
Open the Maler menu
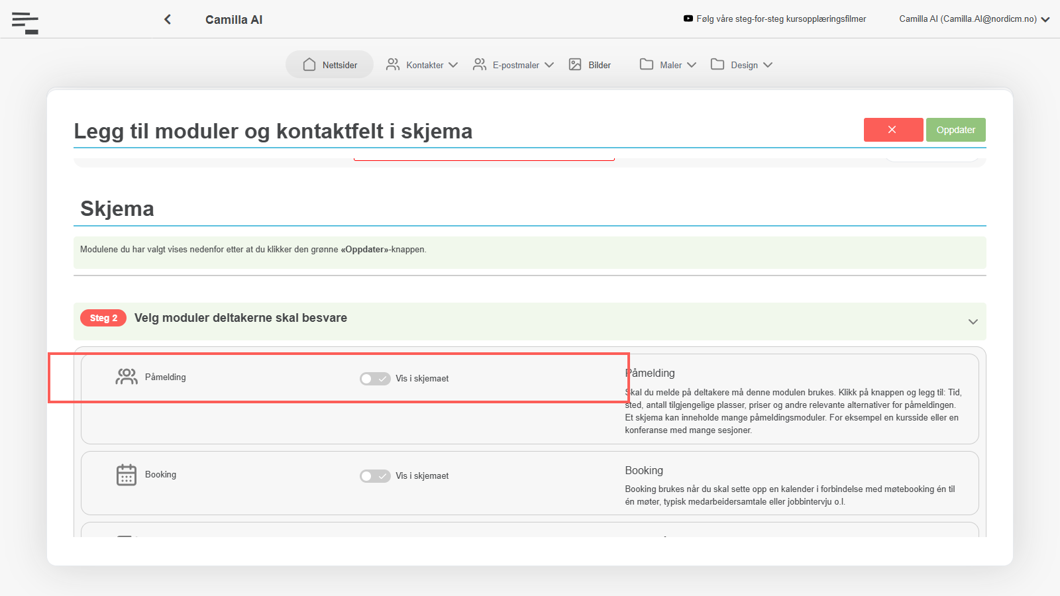click(668, 65)
